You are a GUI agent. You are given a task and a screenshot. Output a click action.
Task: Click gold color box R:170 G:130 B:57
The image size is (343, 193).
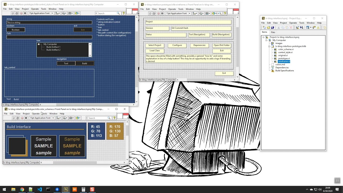pyautogui.click(x=115, y=131)
